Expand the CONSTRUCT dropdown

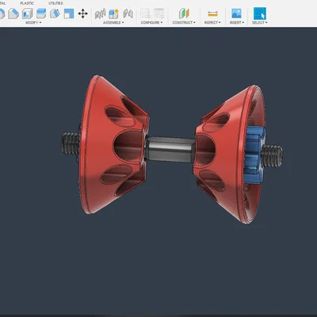point(184,23)
